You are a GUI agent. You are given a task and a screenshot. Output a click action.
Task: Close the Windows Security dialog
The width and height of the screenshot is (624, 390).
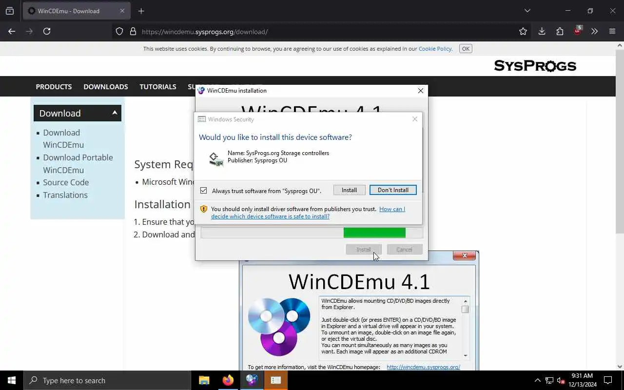click(x=415, y=119)
